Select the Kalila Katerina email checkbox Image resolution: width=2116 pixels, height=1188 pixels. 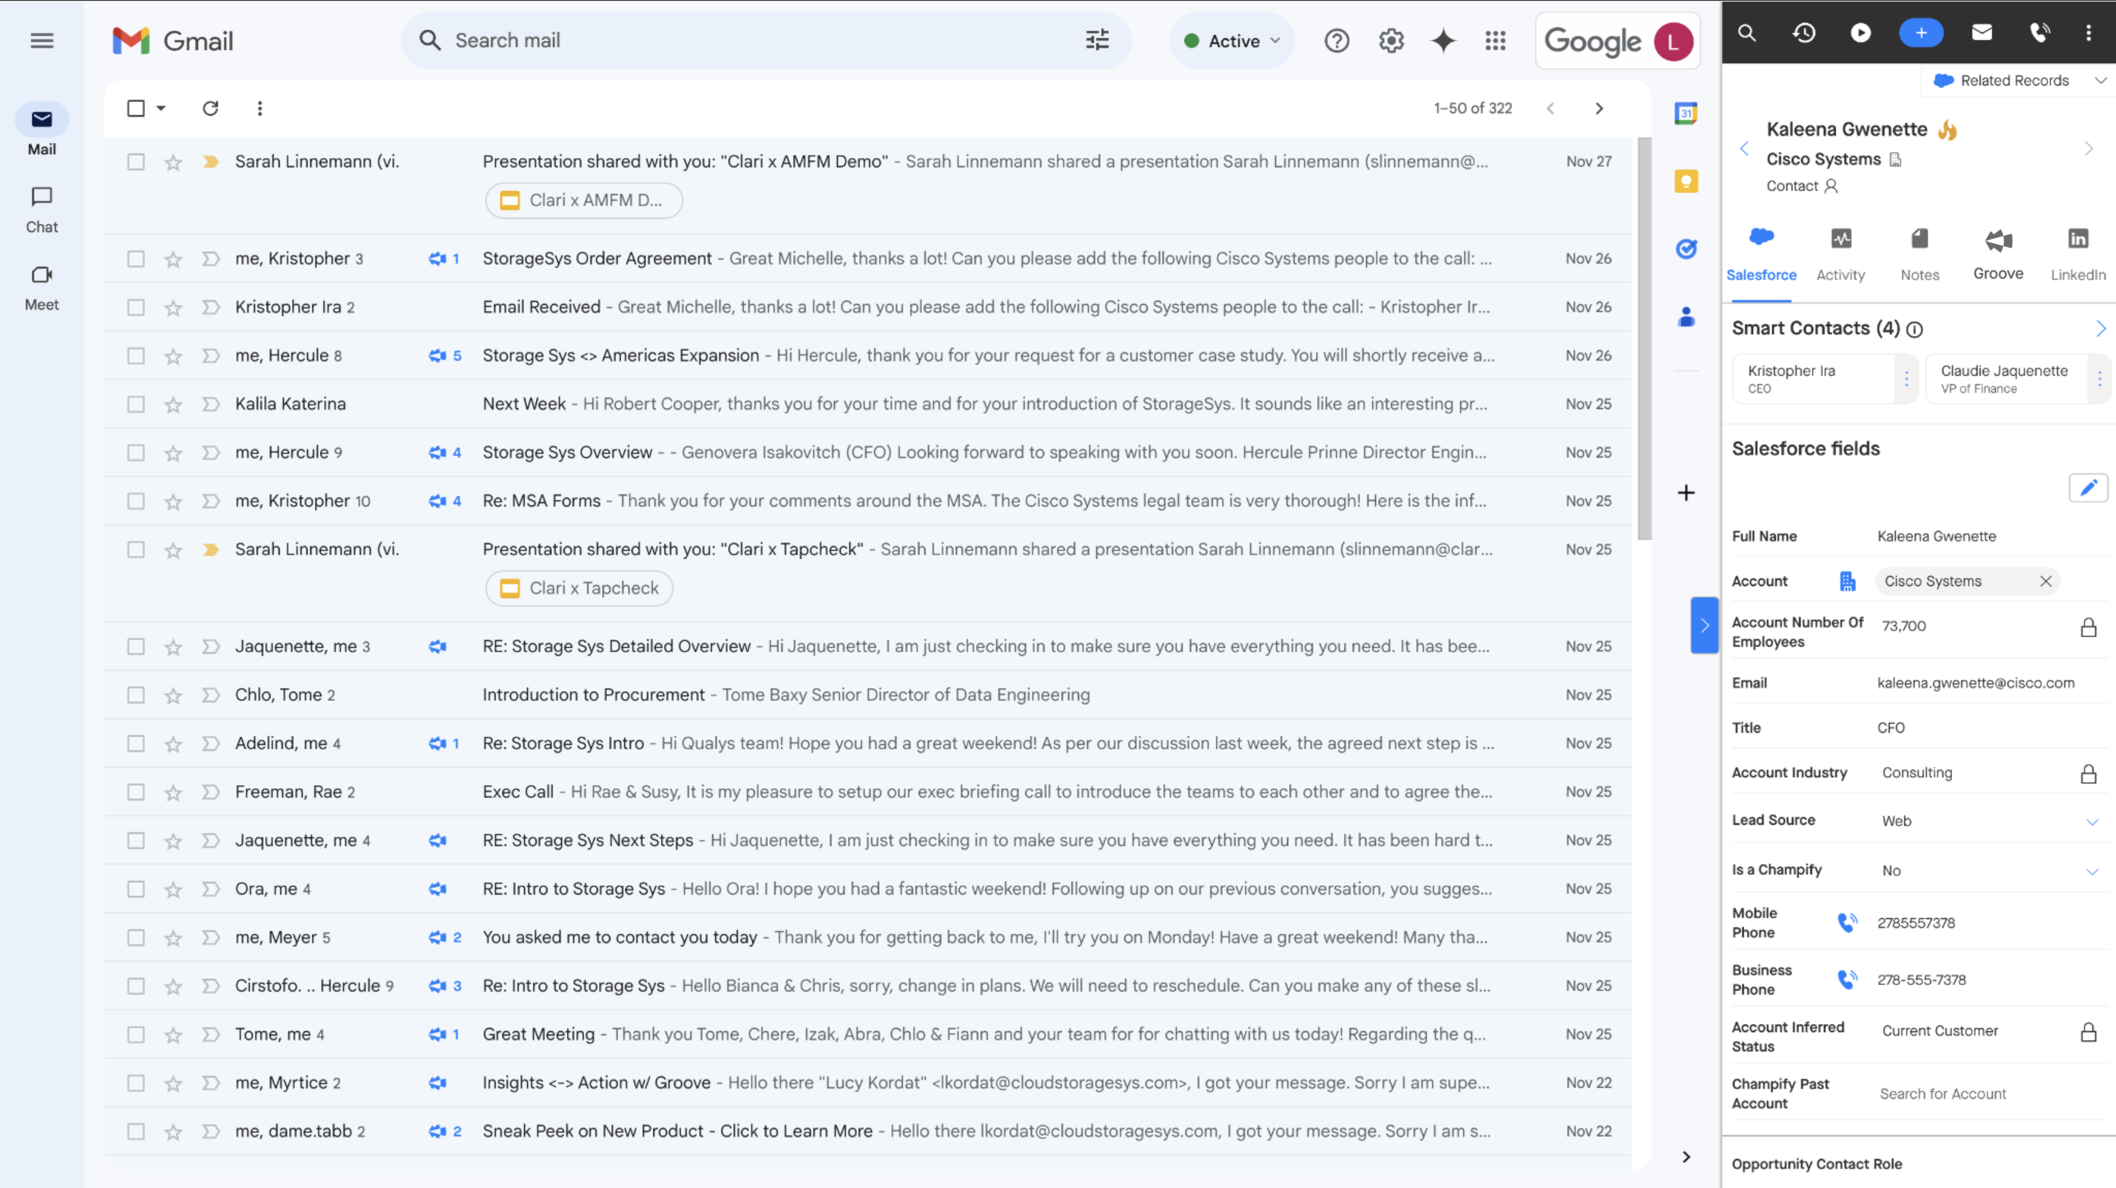pyautogui.click(x=136, y=404)
